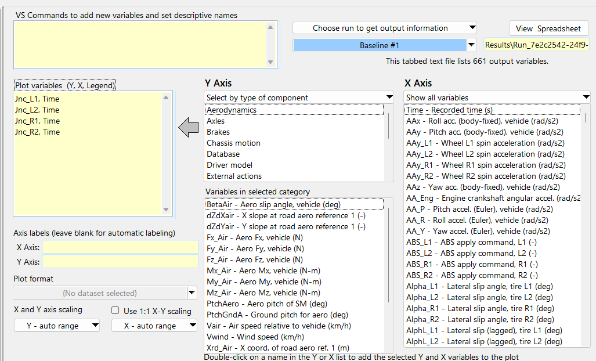Click the left arrow add-to-plot icon
The height and width of the screenshot is (361, 596).
[189, 128]
